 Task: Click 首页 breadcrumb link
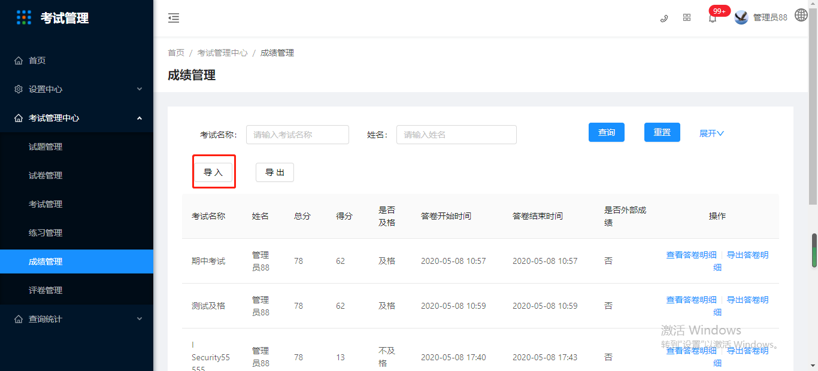tap(176, 53)
